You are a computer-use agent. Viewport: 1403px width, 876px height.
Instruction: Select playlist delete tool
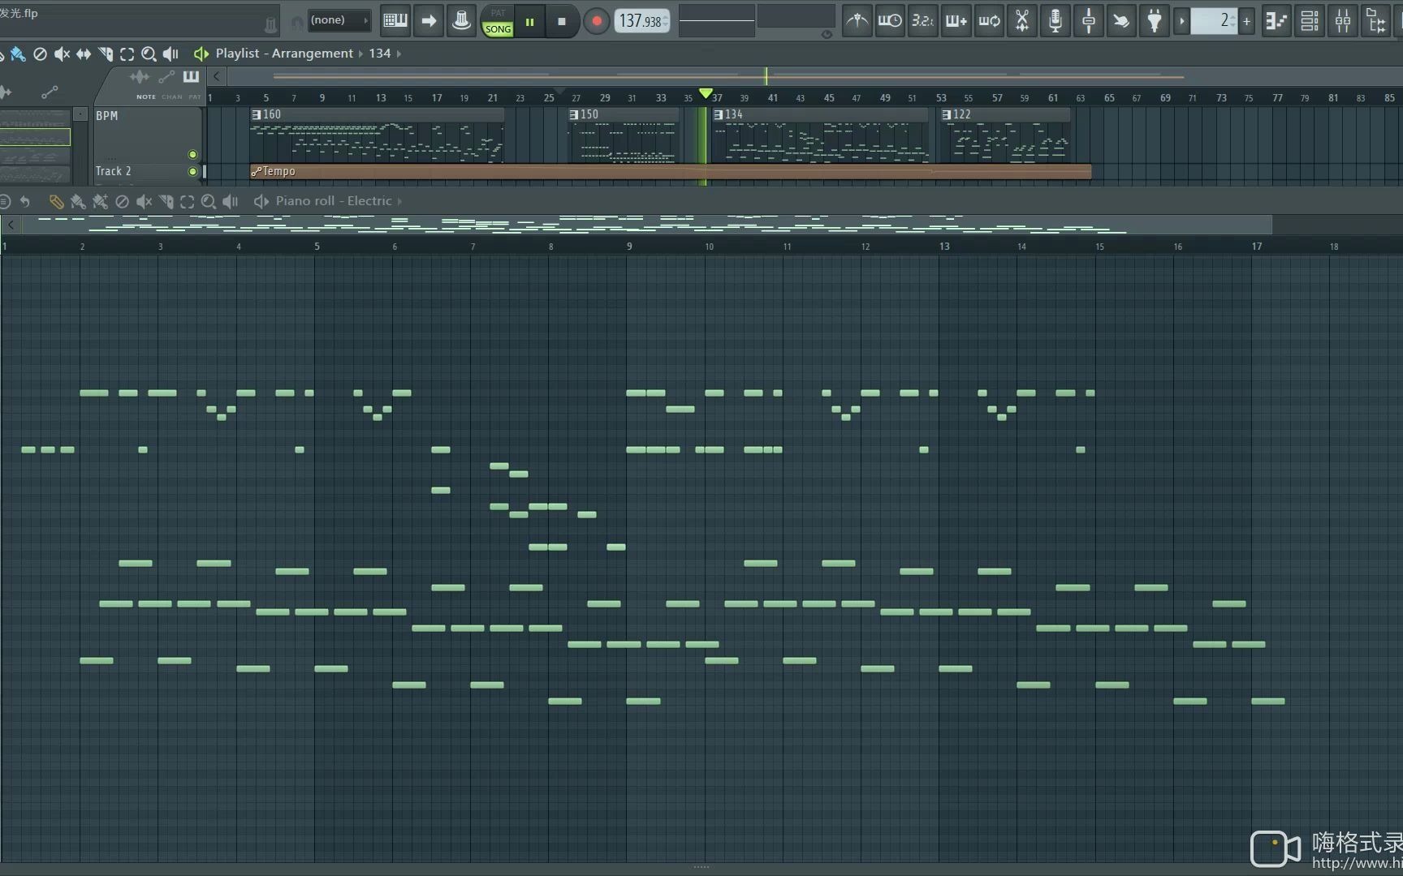tap(40, 54)
